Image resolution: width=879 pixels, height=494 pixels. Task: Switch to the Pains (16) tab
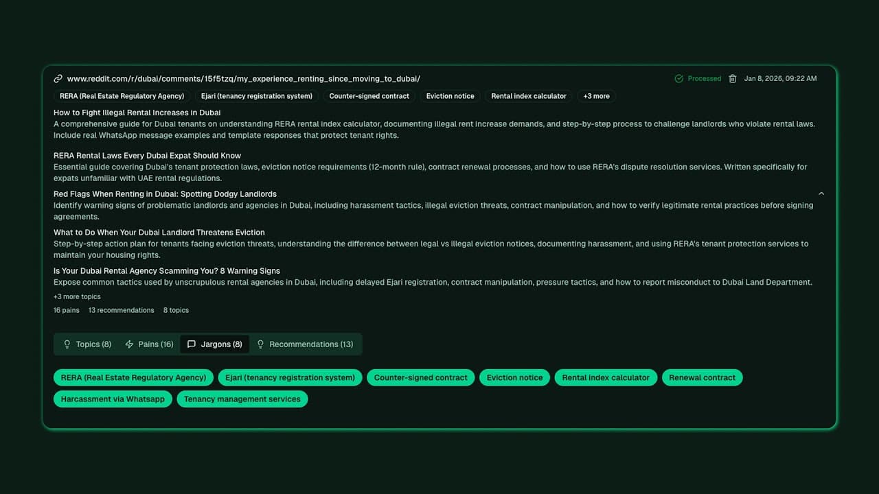coord(149,344)
